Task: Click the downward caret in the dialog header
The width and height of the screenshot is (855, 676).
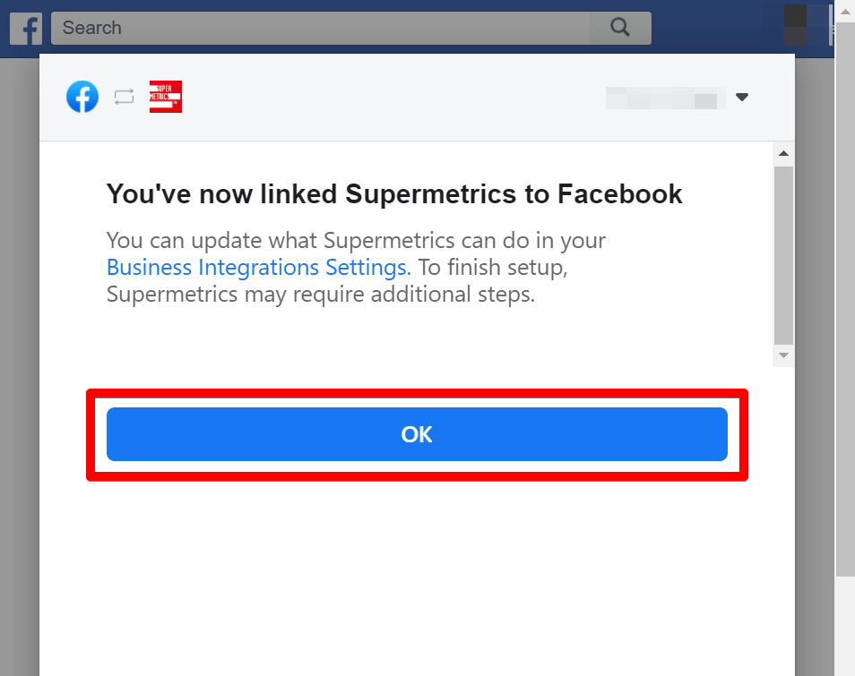Action: pyautogui.click(x=742, y=98)
